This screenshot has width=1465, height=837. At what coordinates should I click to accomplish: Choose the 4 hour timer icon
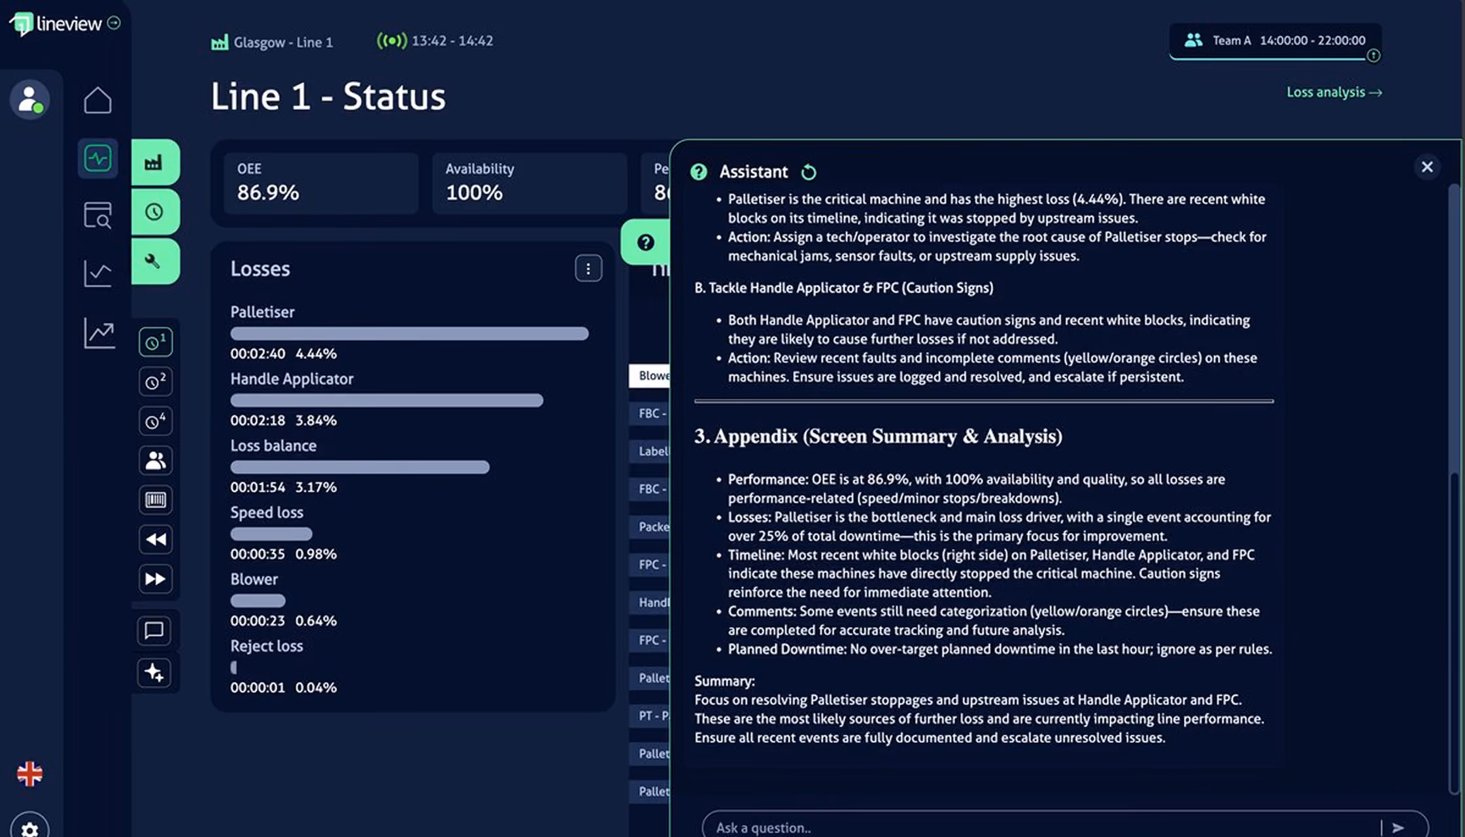156,420
